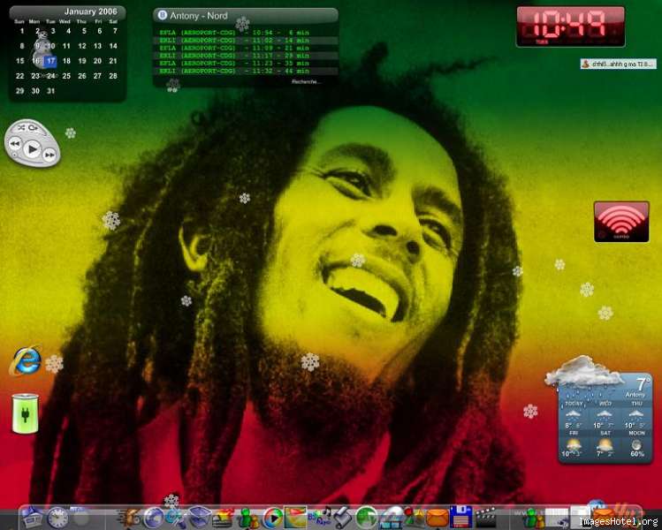Open the computer dock icon at far left

32,517
